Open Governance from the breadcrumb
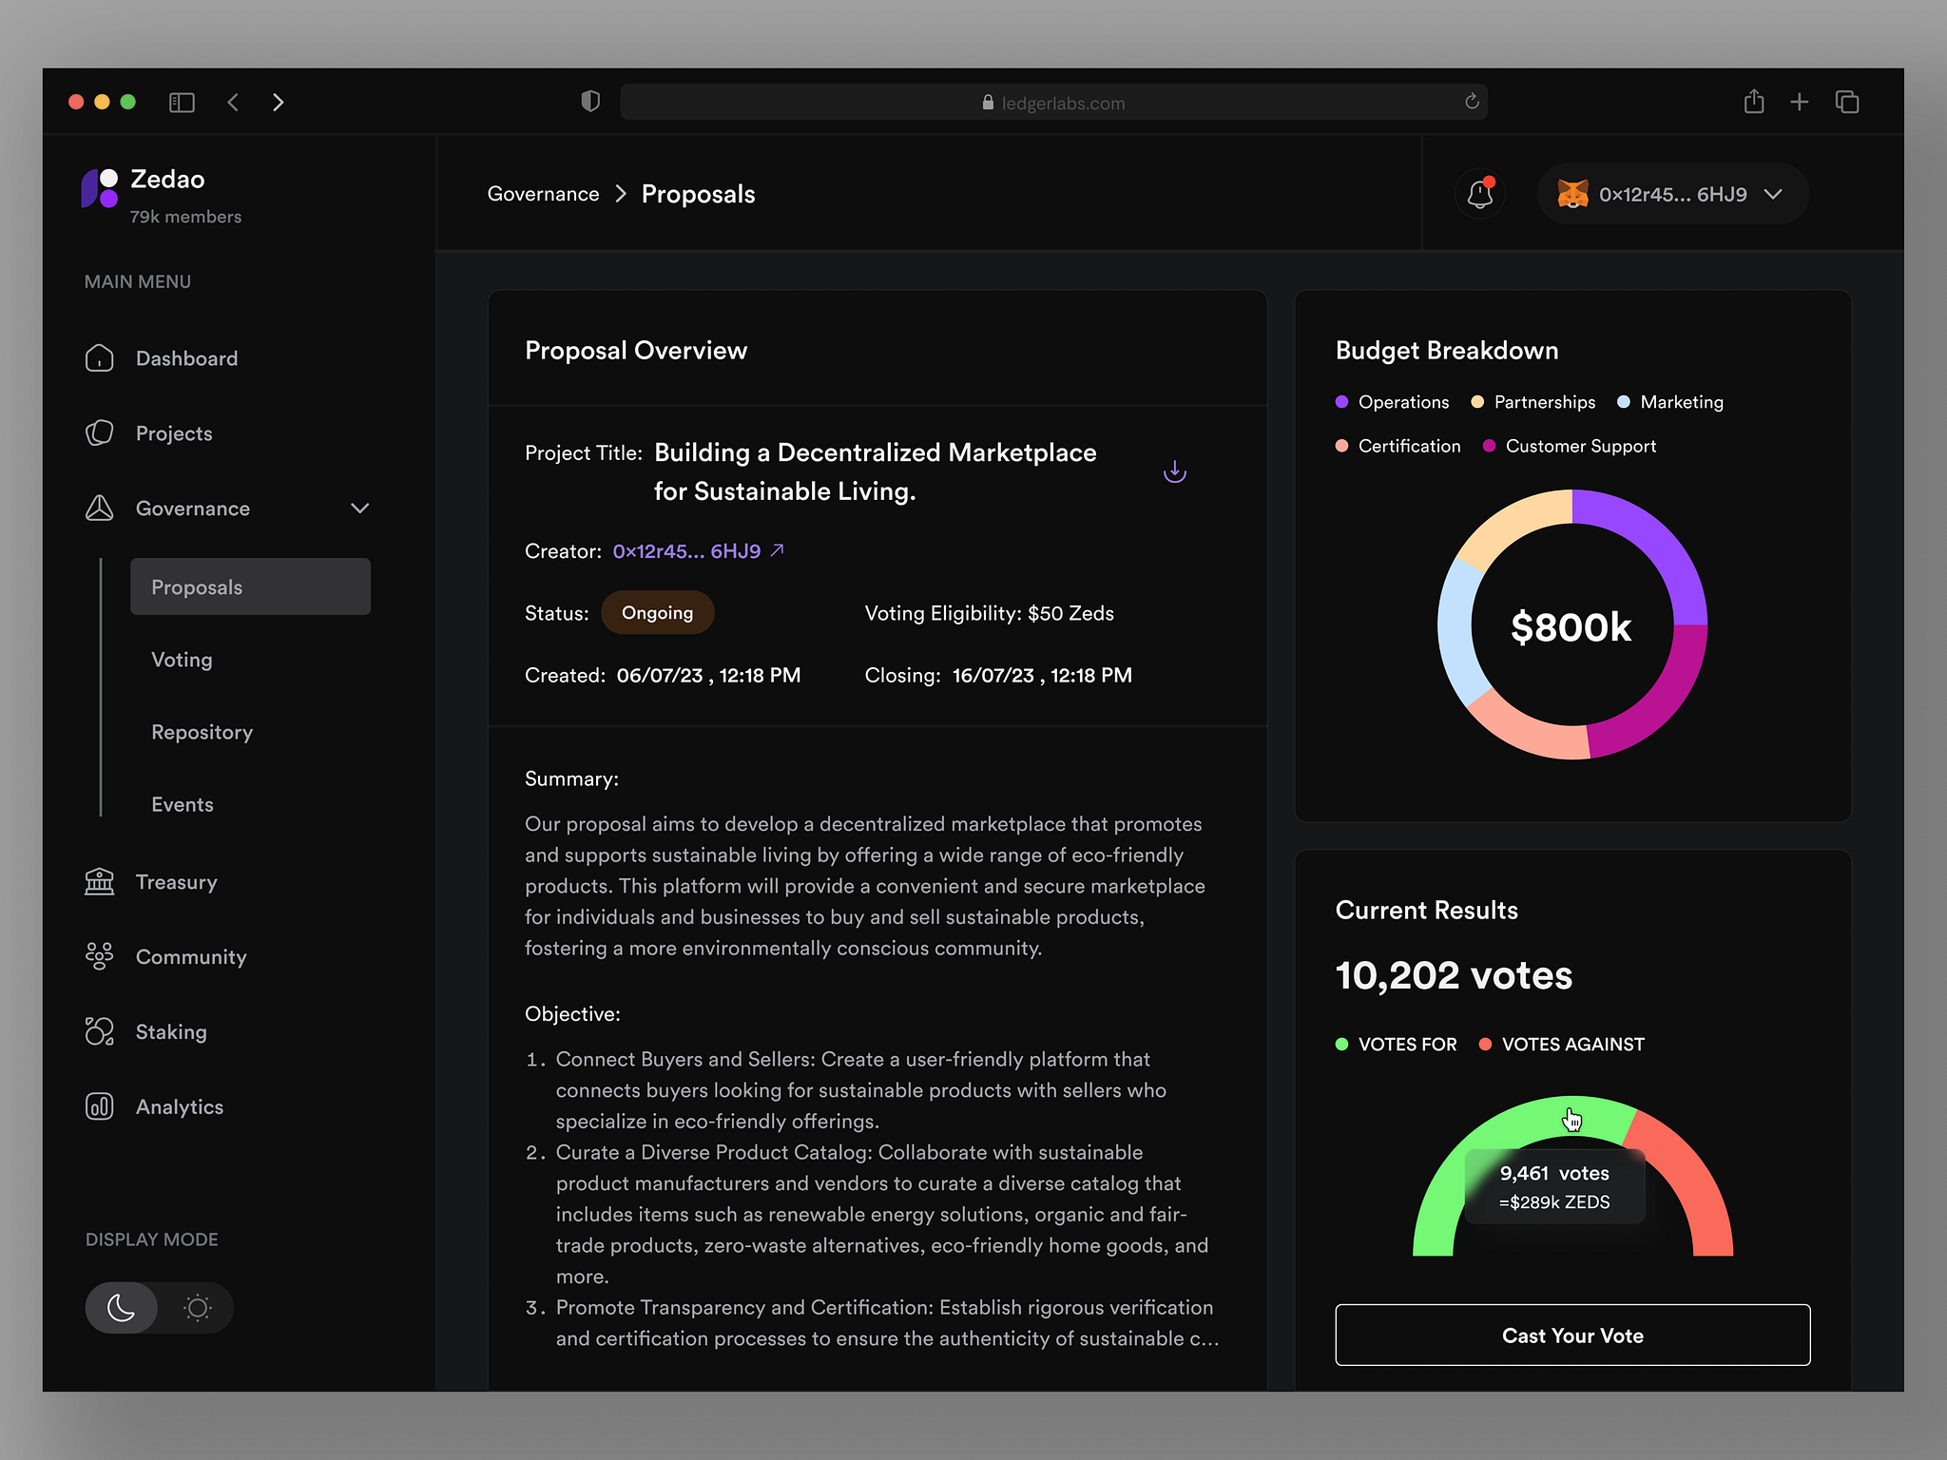 (x=543, y=193)
